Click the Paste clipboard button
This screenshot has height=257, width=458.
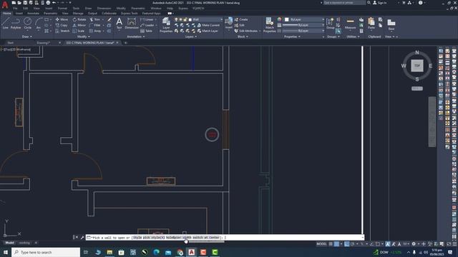coord(371,24)
